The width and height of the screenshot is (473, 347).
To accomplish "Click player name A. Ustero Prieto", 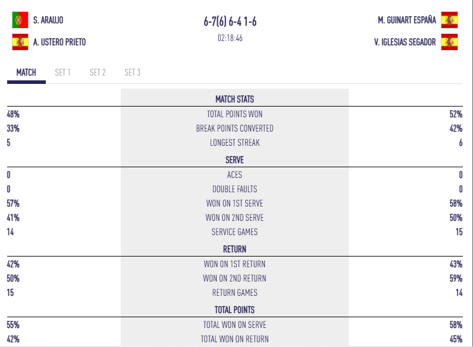I will (x=59, y=42).
